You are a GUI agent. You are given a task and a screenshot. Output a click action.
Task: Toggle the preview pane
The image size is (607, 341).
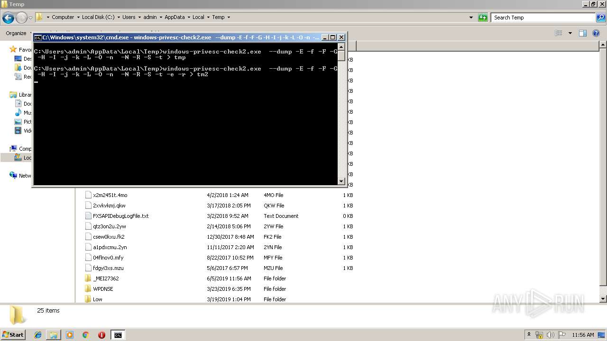tap(583, 33)
